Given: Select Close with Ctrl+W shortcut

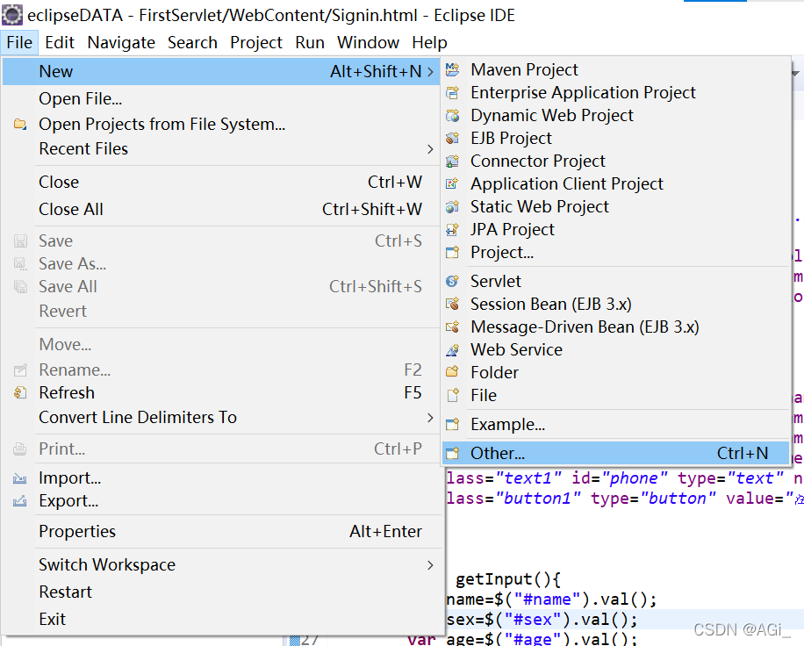Looking at the screenshot, I should click(x=221, y=182).
